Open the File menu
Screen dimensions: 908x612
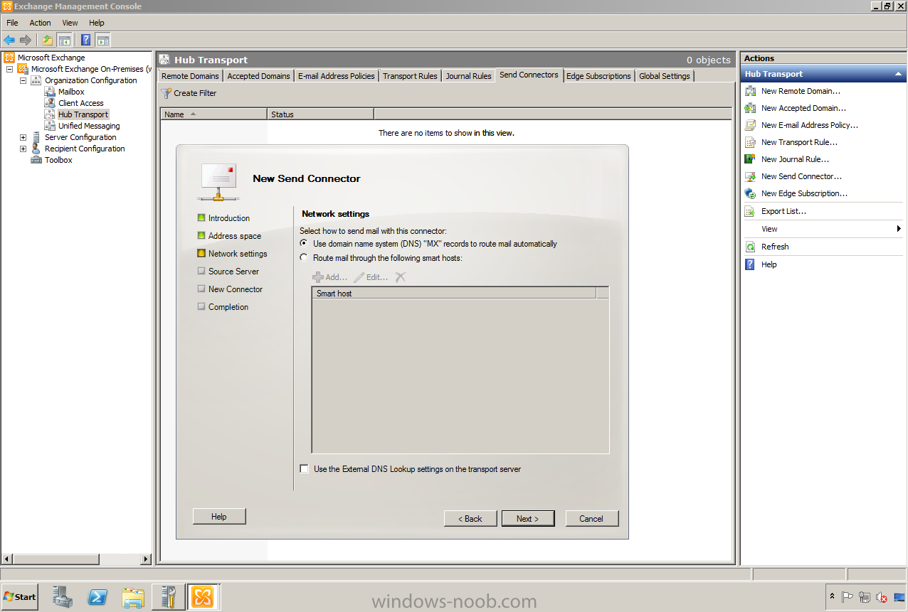pyautogui.click(x=12, y=23)
